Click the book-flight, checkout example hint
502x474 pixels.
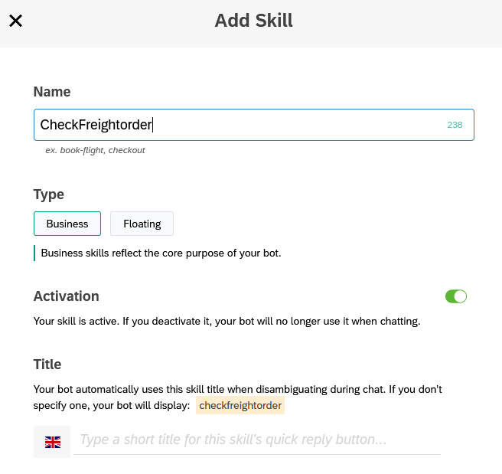(95, 150)
